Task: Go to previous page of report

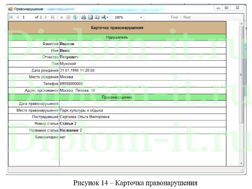Action: pos(18,17)
